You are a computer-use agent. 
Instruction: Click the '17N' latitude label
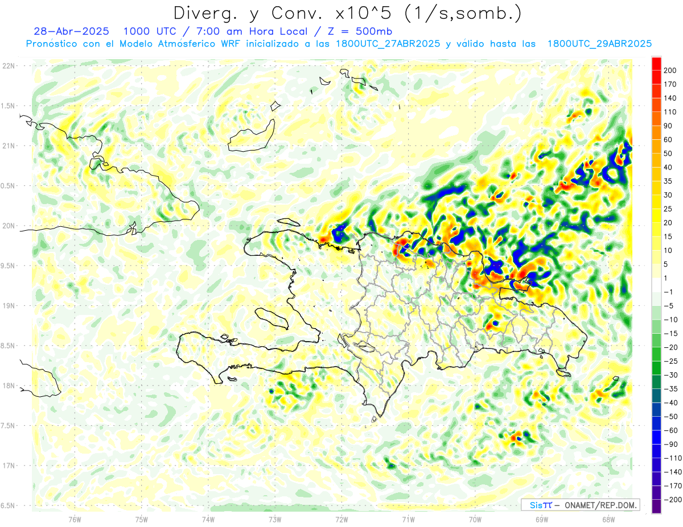click(x=9, y=466)
